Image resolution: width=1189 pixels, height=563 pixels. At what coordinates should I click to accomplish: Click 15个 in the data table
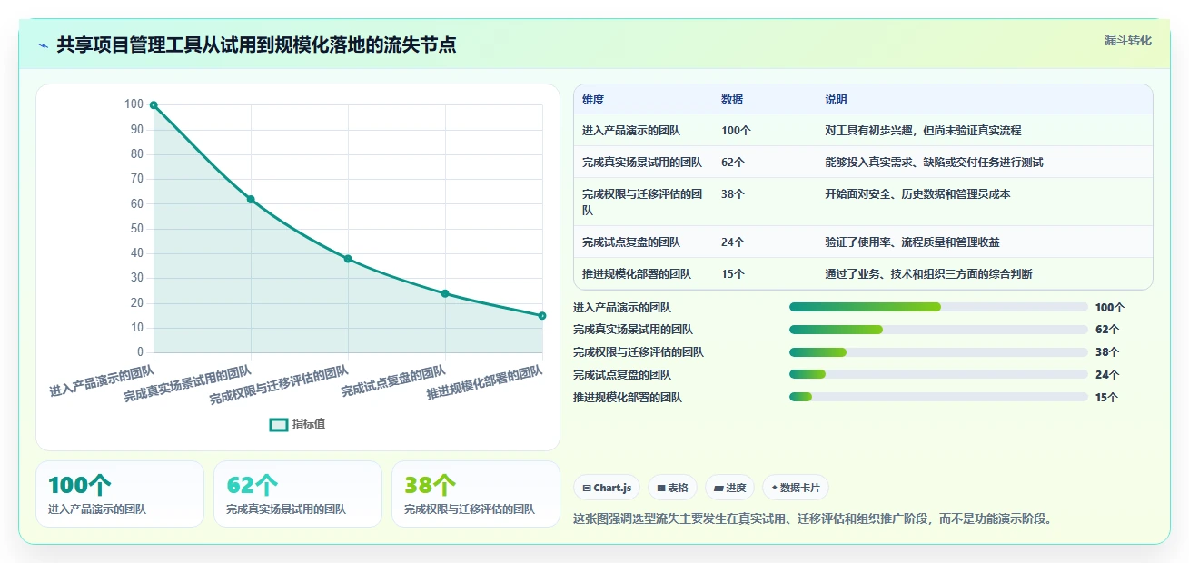(x=733, y=274)
